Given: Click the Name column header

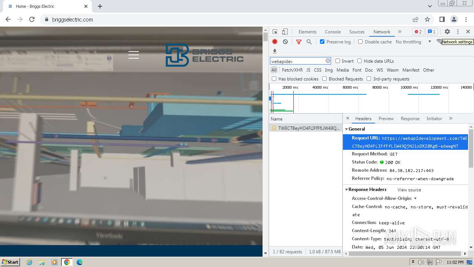Looking at the screenshot, I should tap(306, 119).
